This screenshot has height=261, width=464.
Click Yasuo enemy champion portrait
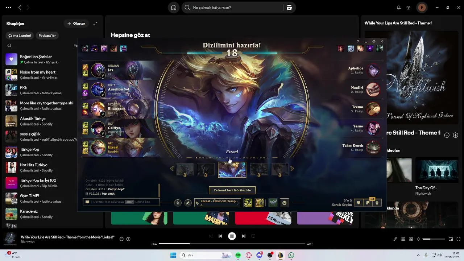coord(373,128)
